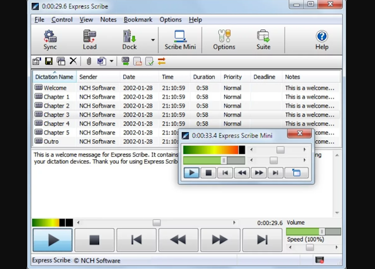Click go to start in Scribe Mini
Screen dimensions: 375x269
(x=225, y=173)
